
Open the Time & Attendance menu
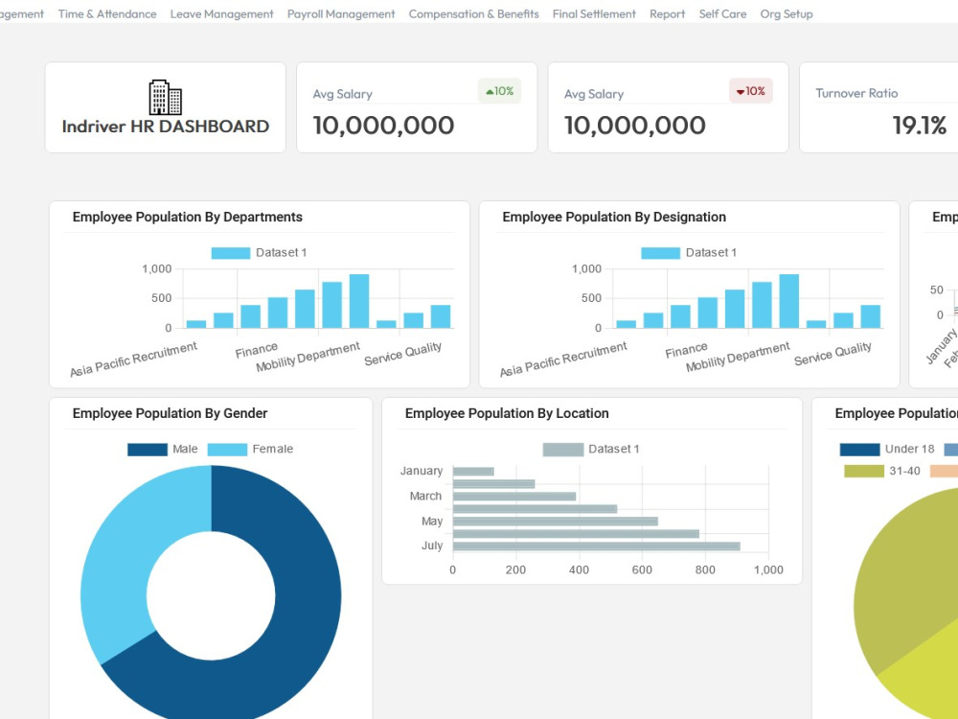(107, 14)
